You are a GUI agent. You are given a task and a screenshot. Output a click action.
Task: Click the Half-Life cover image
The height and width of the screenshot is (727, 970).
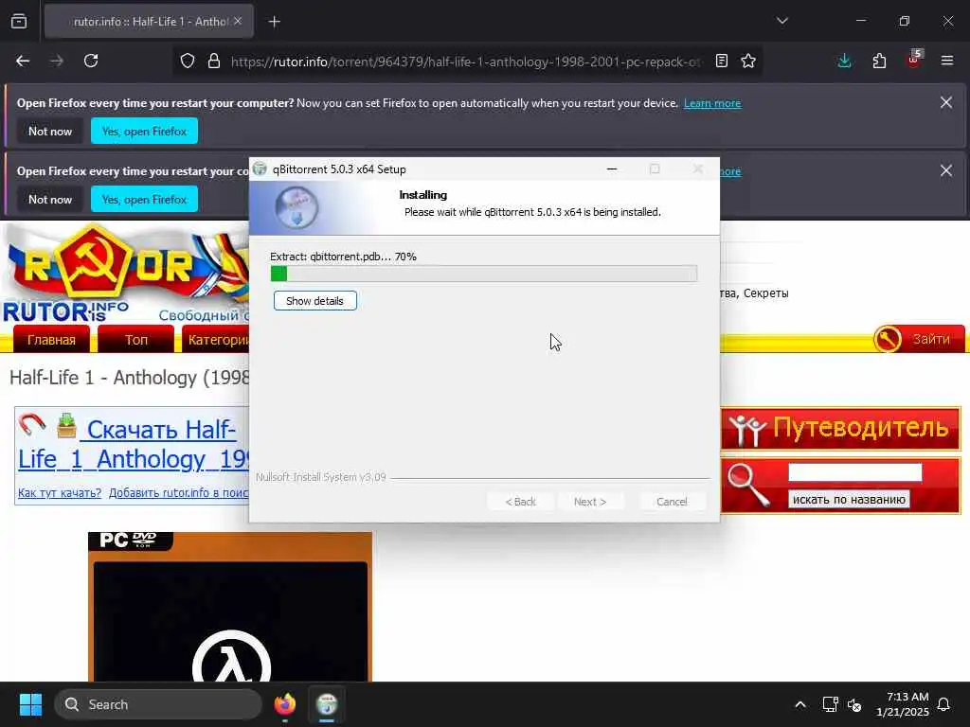[230, 607]
